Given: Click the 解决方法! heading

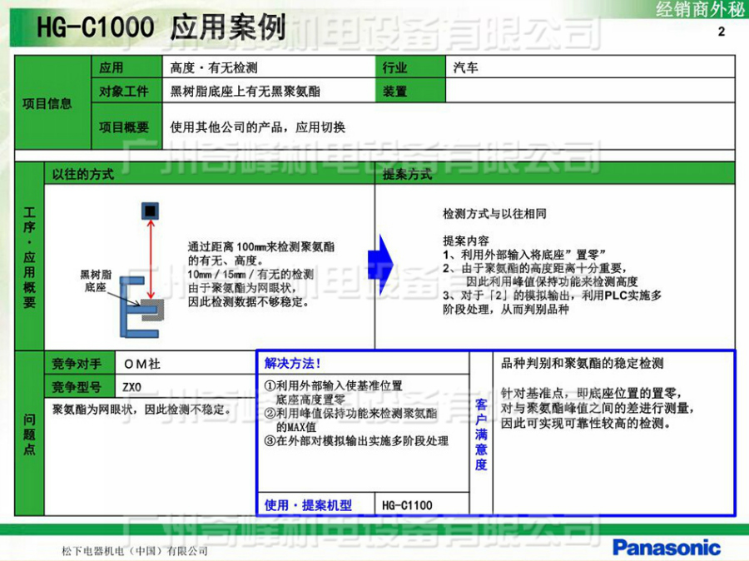Looking at the screenshot, I should [x=293, y=363].
